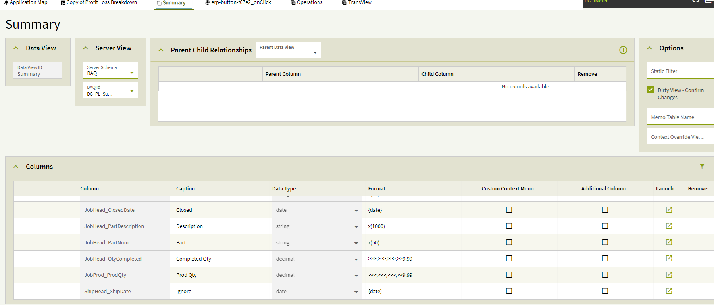Image resolution: width=714 pixels, height=305 pixels.
Task: Open launch icon for JobHead_QtyCompleted row
Action: (669, 259)
